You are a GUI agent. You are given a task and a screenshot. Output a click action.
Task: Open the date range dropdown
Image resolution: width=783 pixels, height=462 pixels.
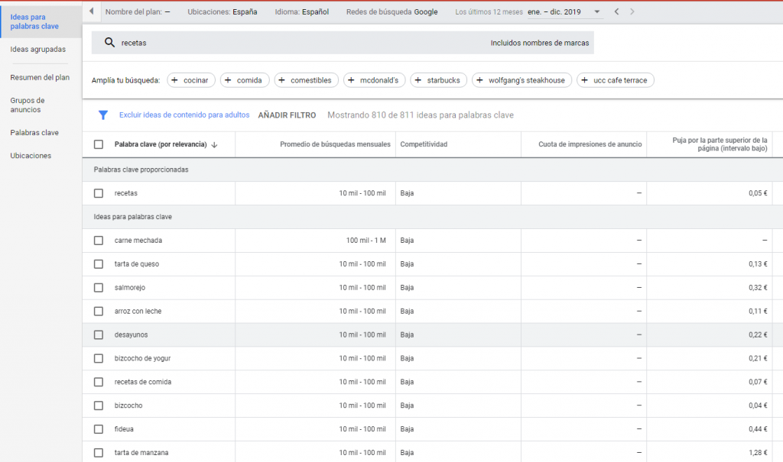[x=596, y=12]
